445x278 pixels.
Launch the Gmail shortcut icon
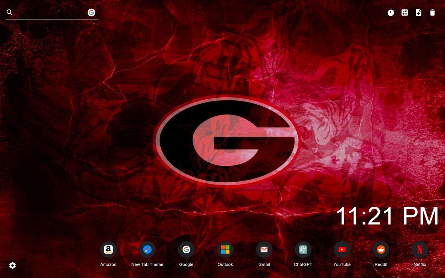pyautogui.click(x=264, y=250)
